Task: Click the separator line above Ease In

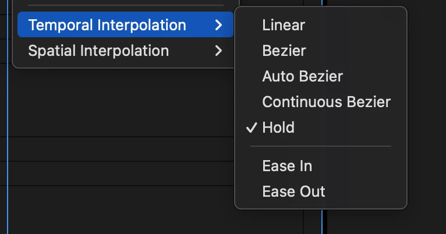Action: [x=320, y=147]
